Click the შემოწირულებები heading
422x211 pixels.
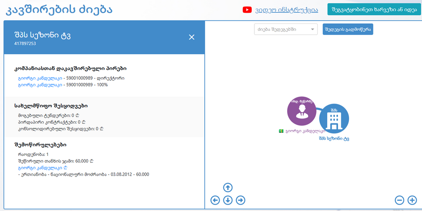tap(40, 145)
